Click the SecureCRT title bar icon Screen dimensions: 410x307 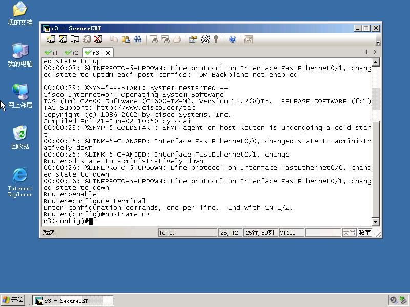(46, 28)
